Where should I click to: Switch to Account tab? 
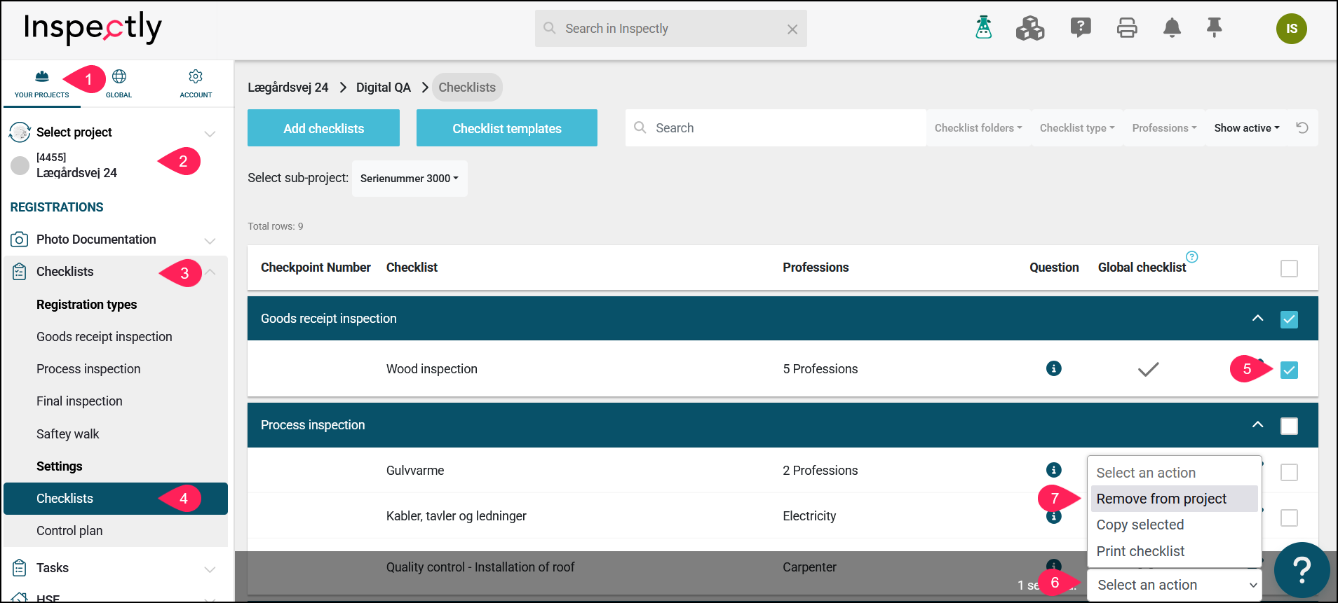[196, 84]
